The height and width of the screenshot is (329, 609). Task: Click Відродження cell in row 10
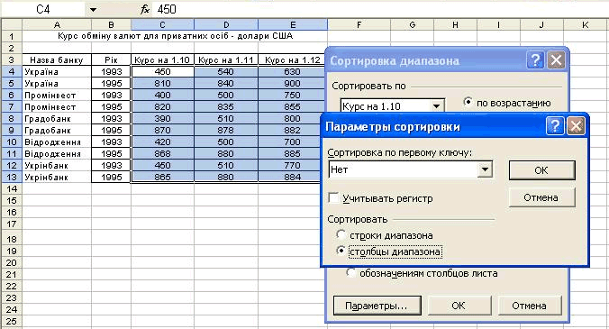click(57, 142)
